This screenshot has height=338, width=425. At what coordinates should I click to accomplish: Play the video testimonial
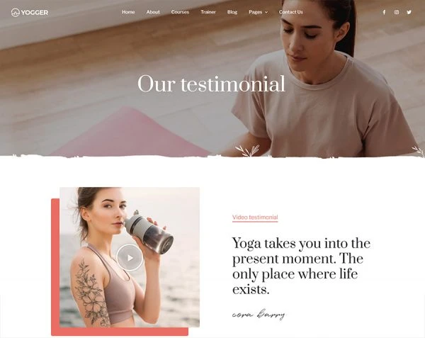pyautogui.click(x=130, y=257)
